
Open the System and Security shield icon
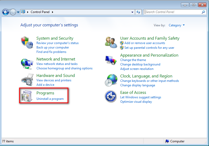point(27,42)
